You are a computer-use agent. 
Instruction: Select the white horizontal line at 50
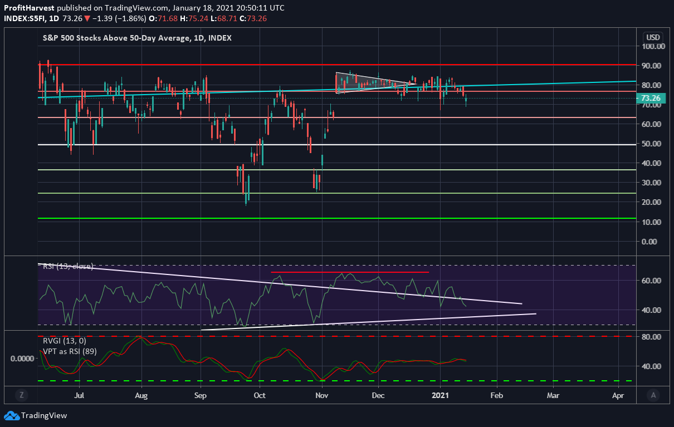point(337,145)
